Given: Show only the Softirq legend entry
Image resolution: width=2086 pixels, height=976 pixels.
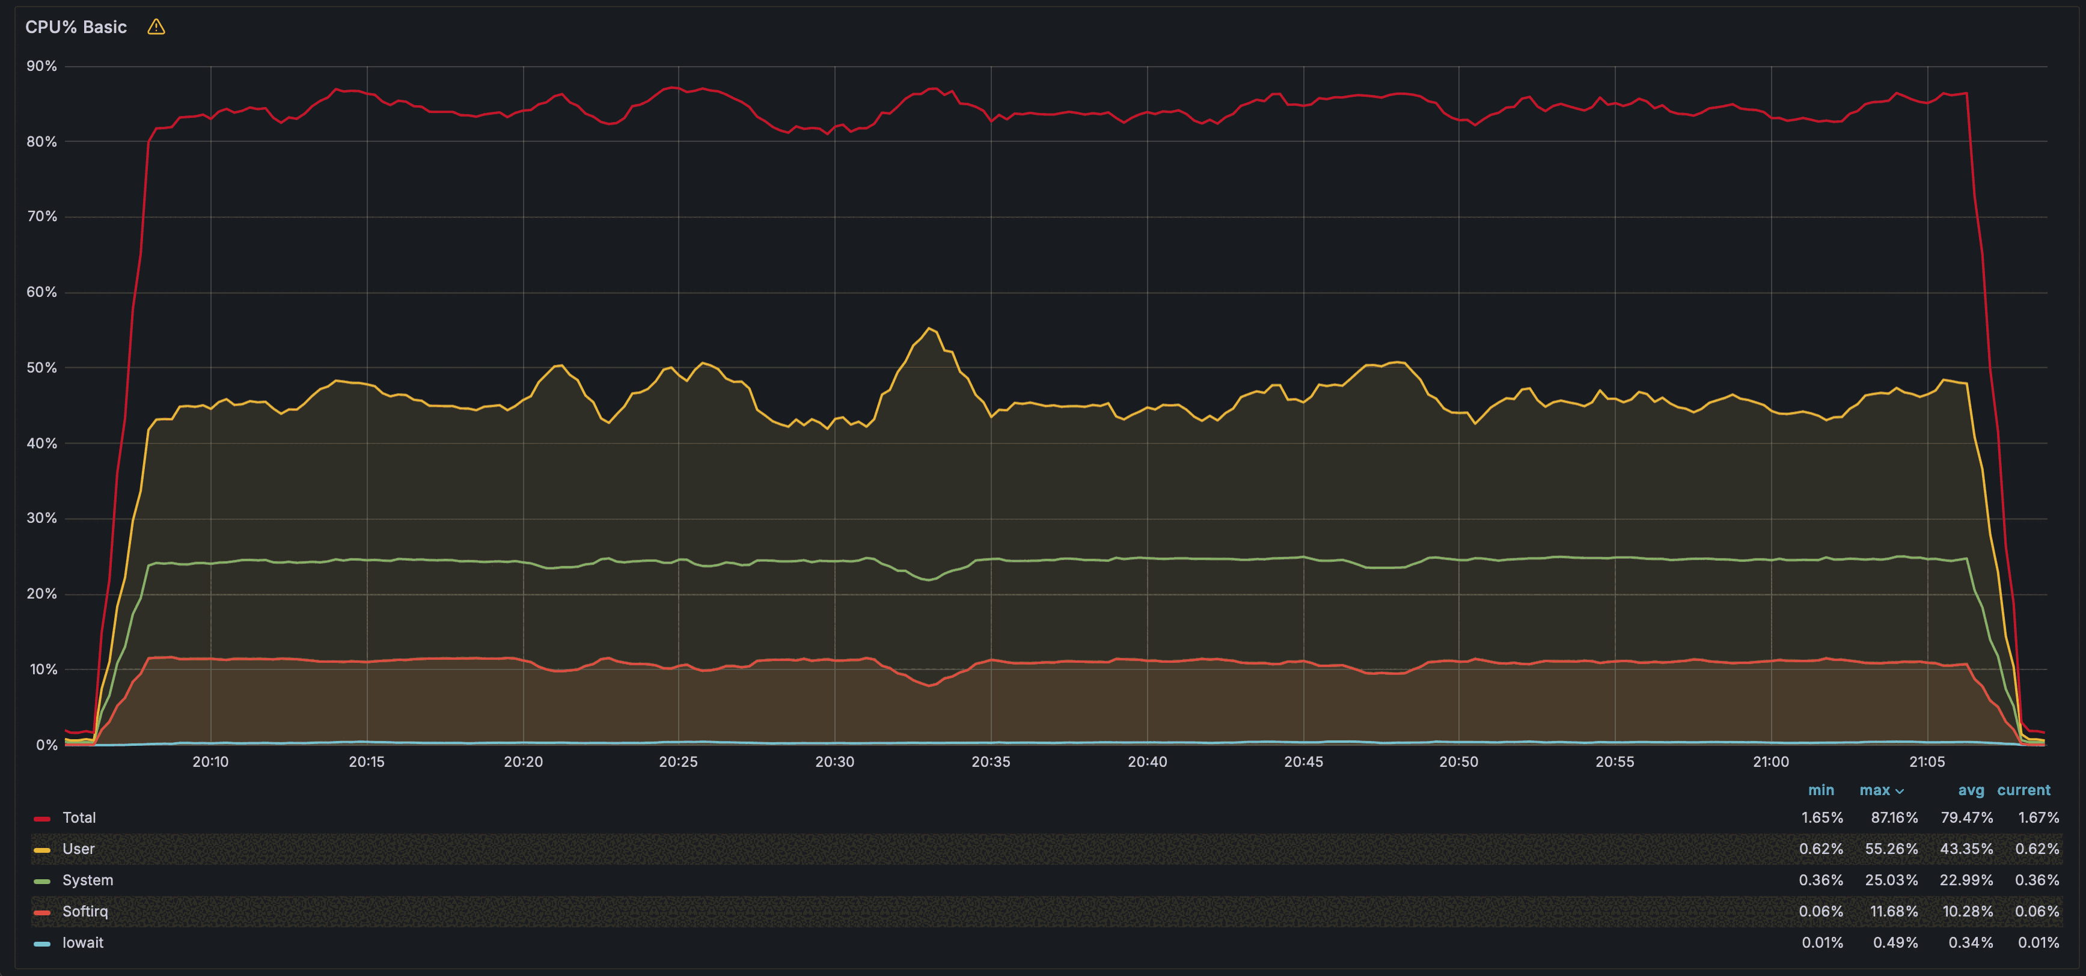Looking at the screenshot, I should (x=85, y=911).
